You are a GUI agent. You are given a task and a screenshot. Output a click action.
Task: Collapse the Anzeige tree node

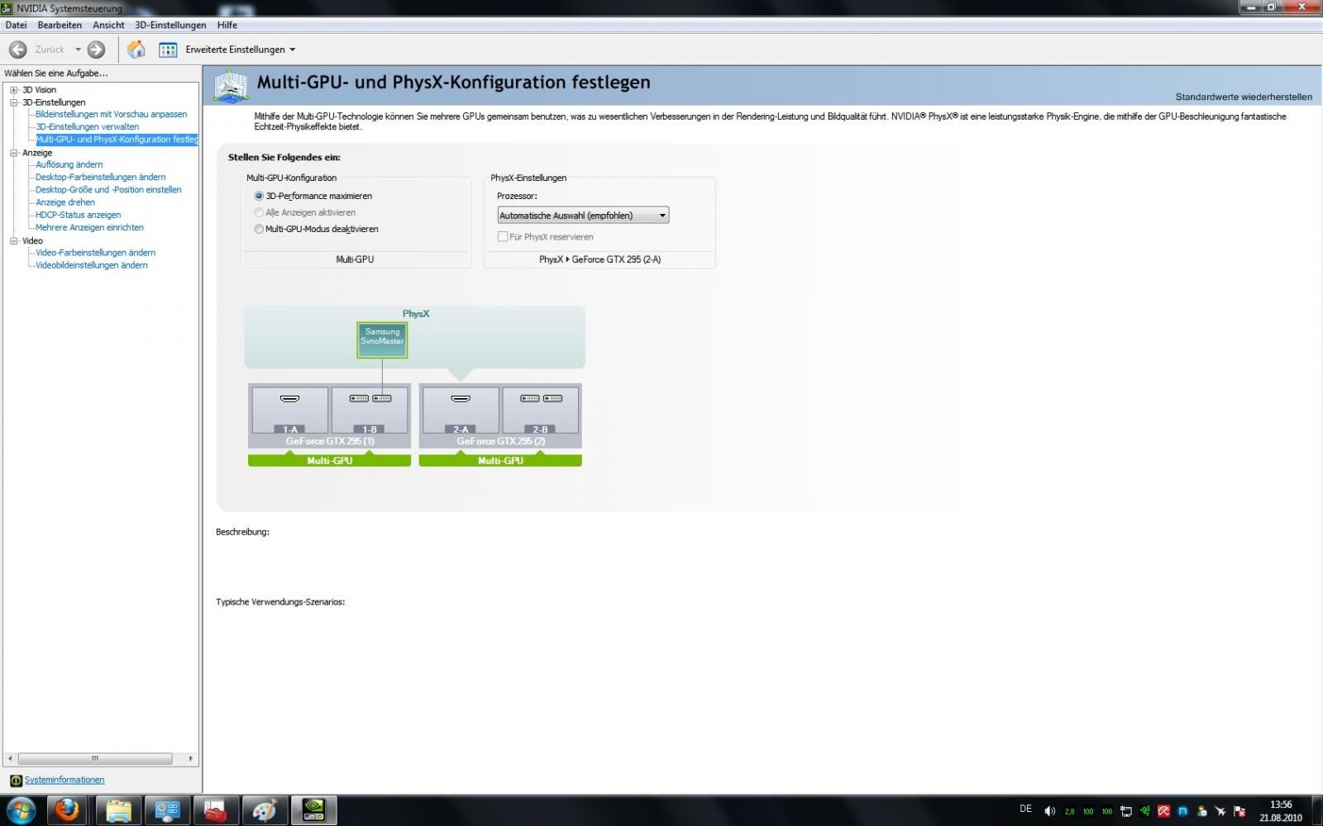click(x=14, y=153)
